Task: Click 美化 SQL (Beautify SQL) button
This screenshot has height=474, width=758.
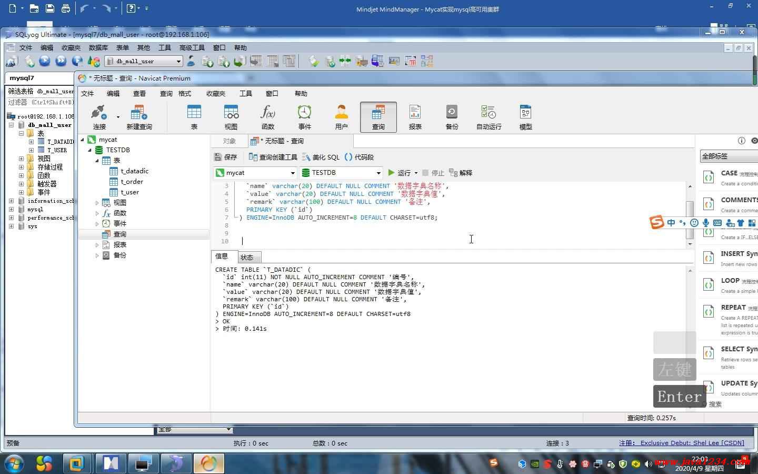Action: 321,157
